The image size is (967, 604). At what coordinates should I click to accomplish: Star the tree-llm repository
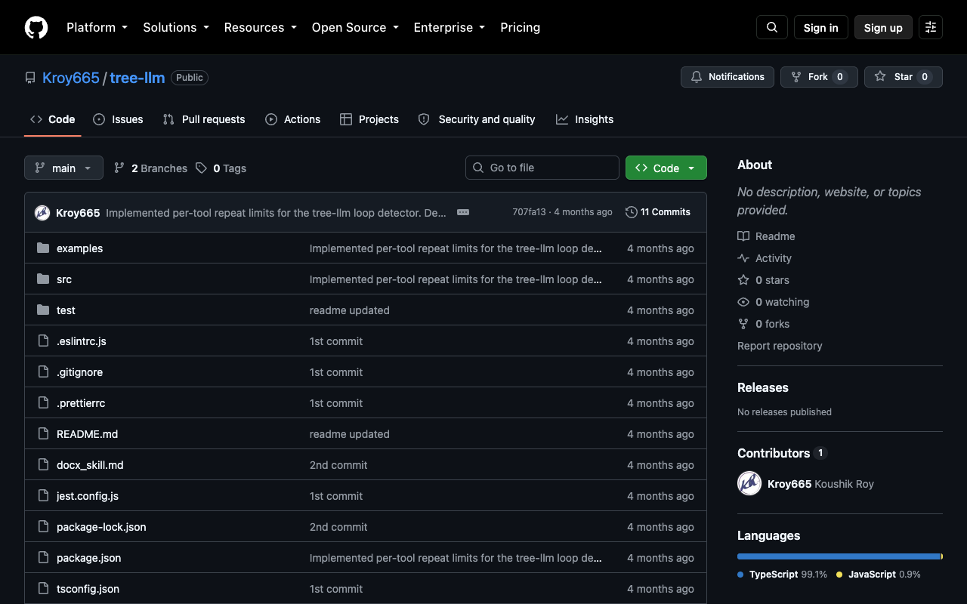coord(904,77)
